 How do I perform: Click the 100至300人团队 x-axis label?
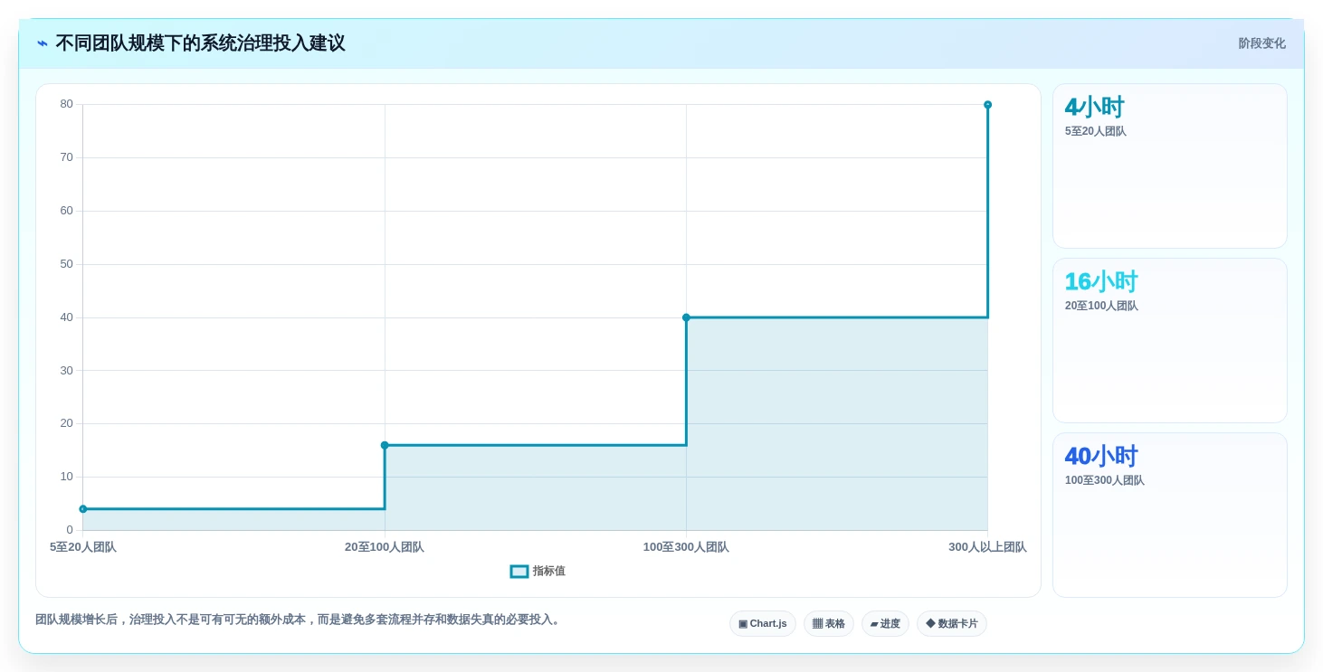coord(686,547)
